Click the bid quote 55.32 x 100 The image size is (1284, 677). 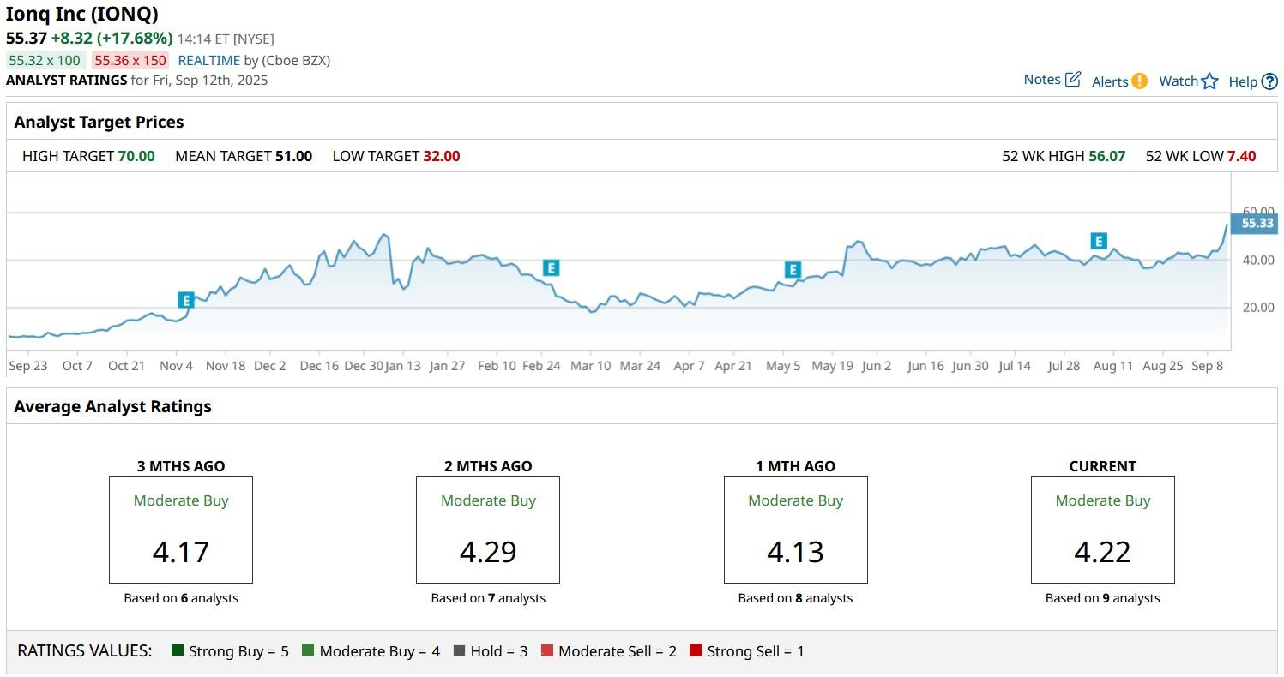[45, 61]
